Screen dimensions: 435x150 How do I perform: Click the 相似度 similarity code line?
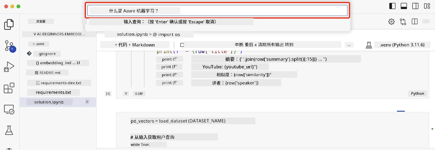[x=244, y=75]
